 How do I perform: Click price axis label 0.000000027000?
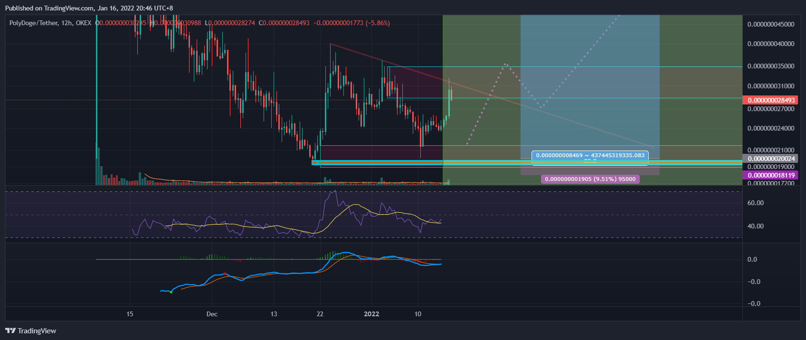click(x=770, y=109)
